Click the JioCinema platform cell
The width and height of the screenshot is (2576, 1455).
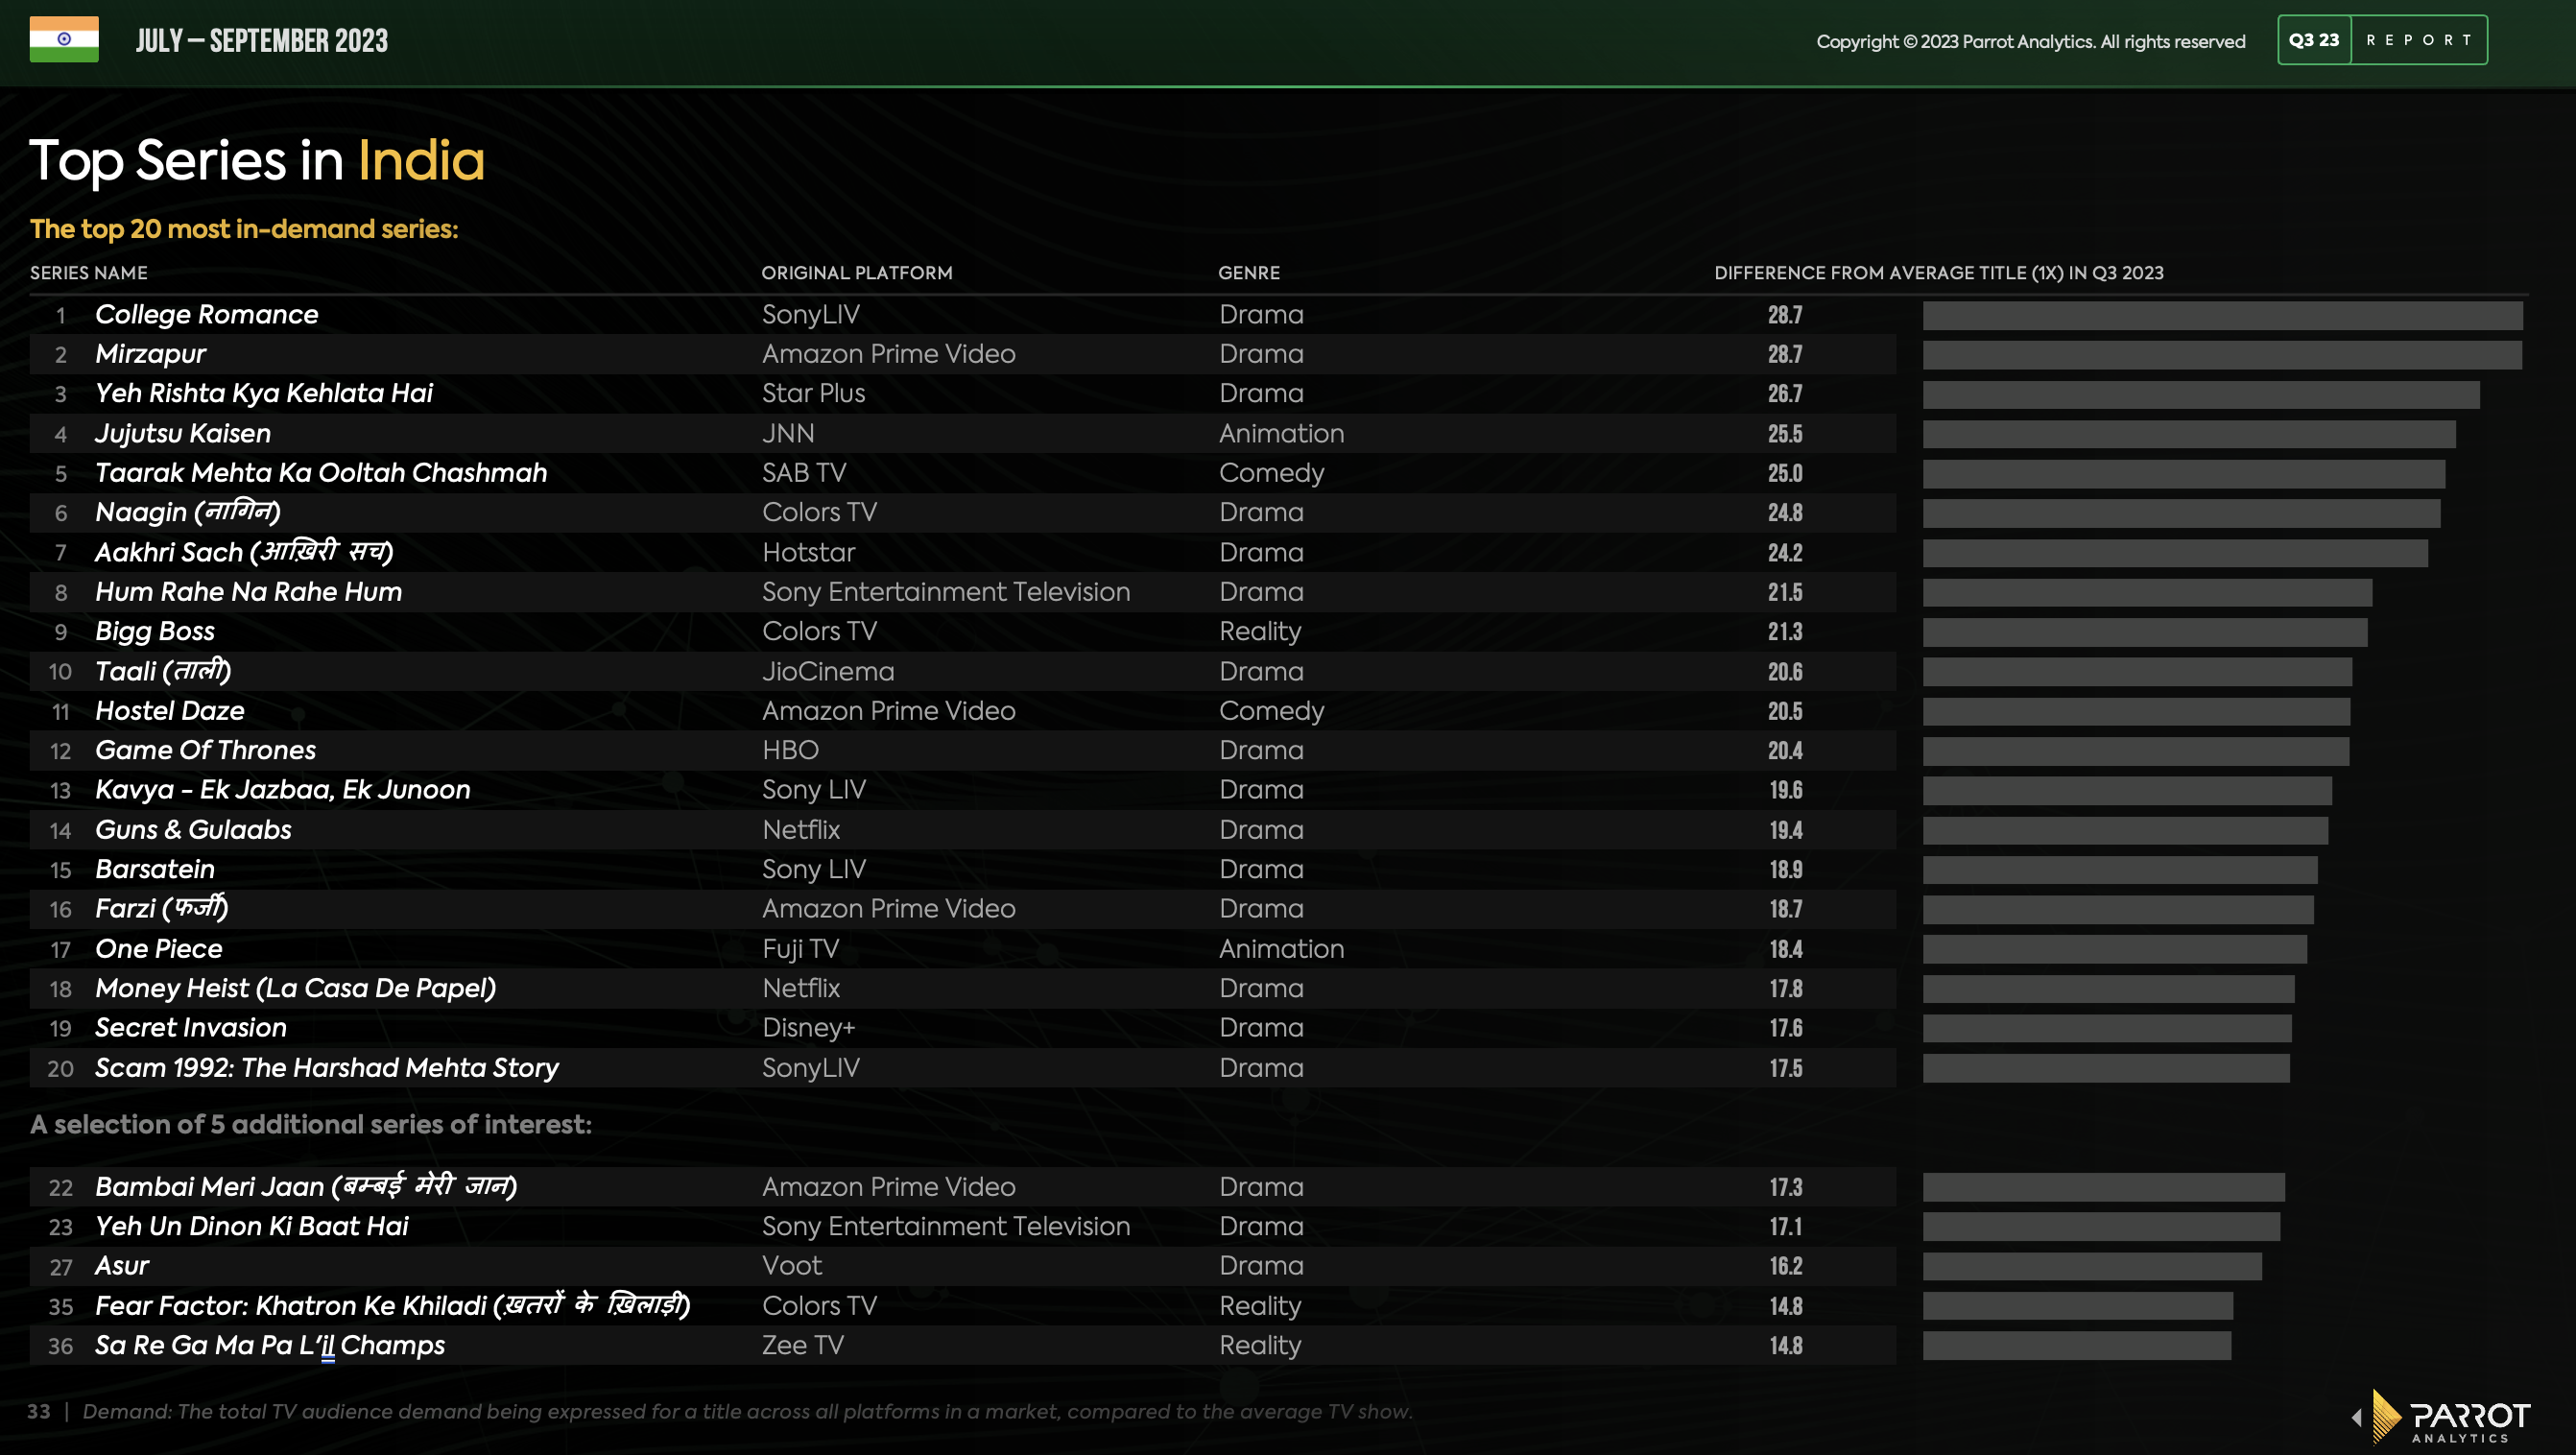tap(828, 671)
